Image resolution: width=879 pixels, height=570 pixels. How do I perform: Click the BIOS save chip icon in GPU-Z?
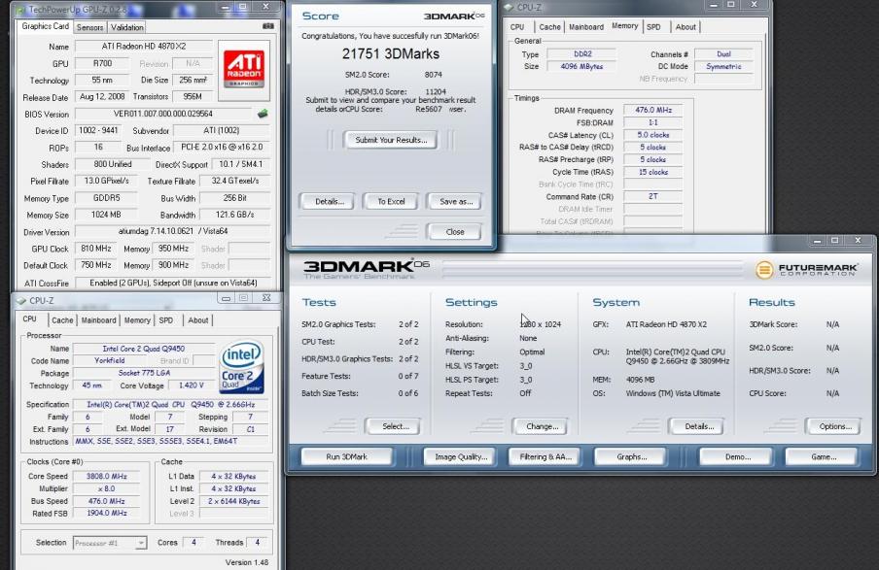point(263,114)
